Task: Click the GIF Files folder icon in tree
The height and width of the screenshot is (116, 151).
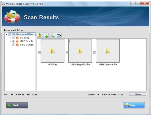Action: click(17, 38)
